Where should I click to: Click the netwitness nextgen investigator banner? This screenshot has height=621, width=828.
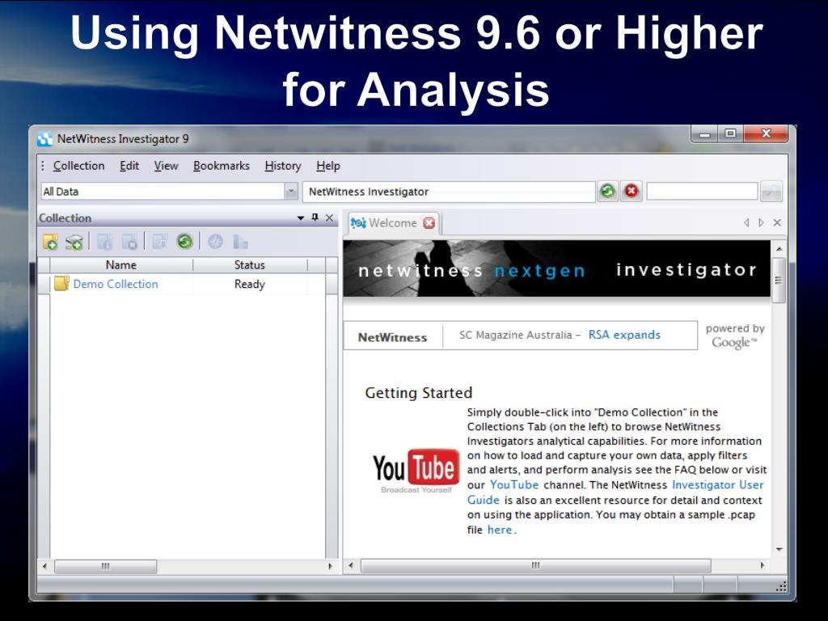[x=556, y=268]
